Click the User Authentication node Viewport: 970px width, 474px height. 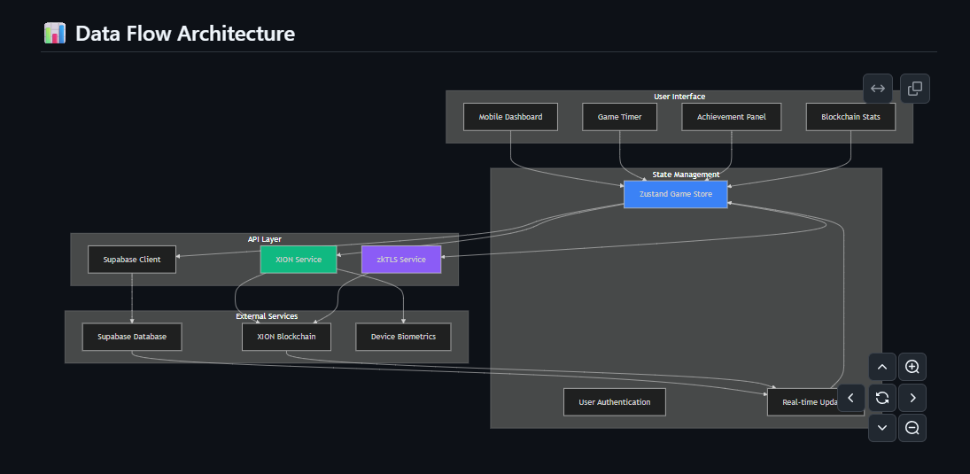point(614,402)
